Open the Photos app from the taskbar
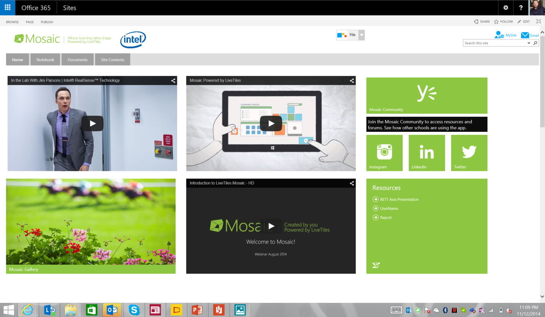This screenshot has height=317, width=545. 240,310
